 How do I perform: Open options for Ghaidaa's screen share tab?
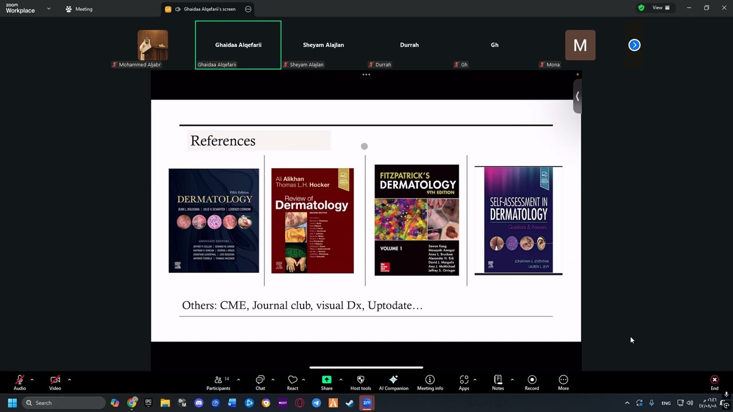pos(248,9)
